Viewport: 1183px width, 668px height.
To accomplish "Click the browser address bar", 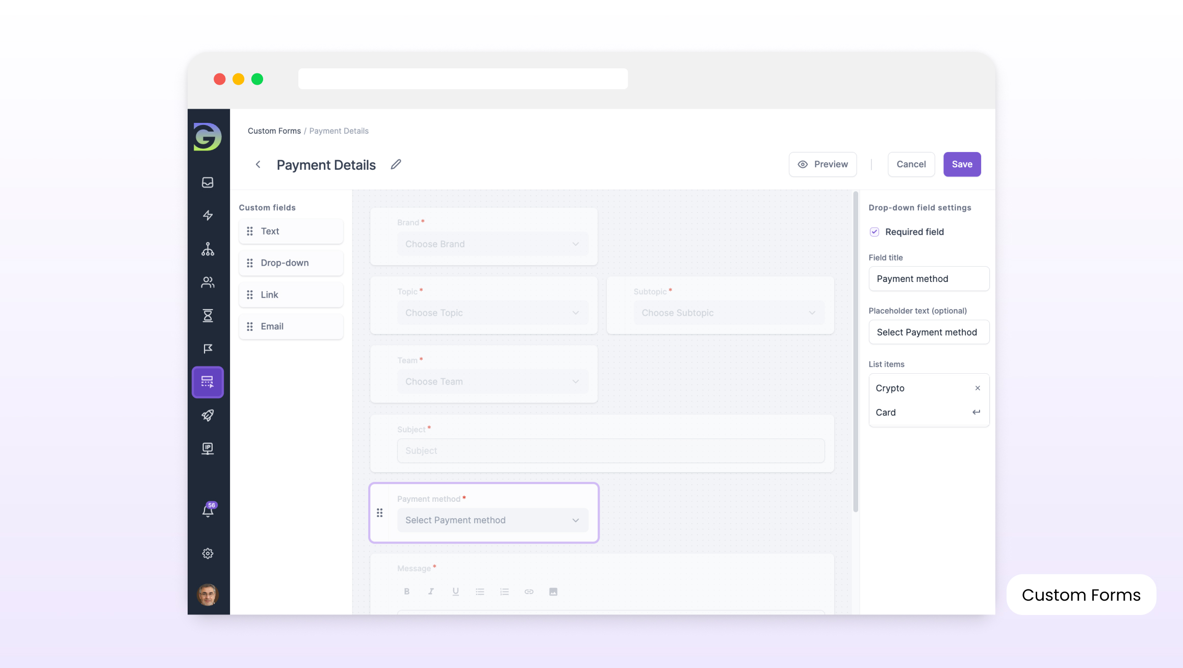I will tap(462, 79).
